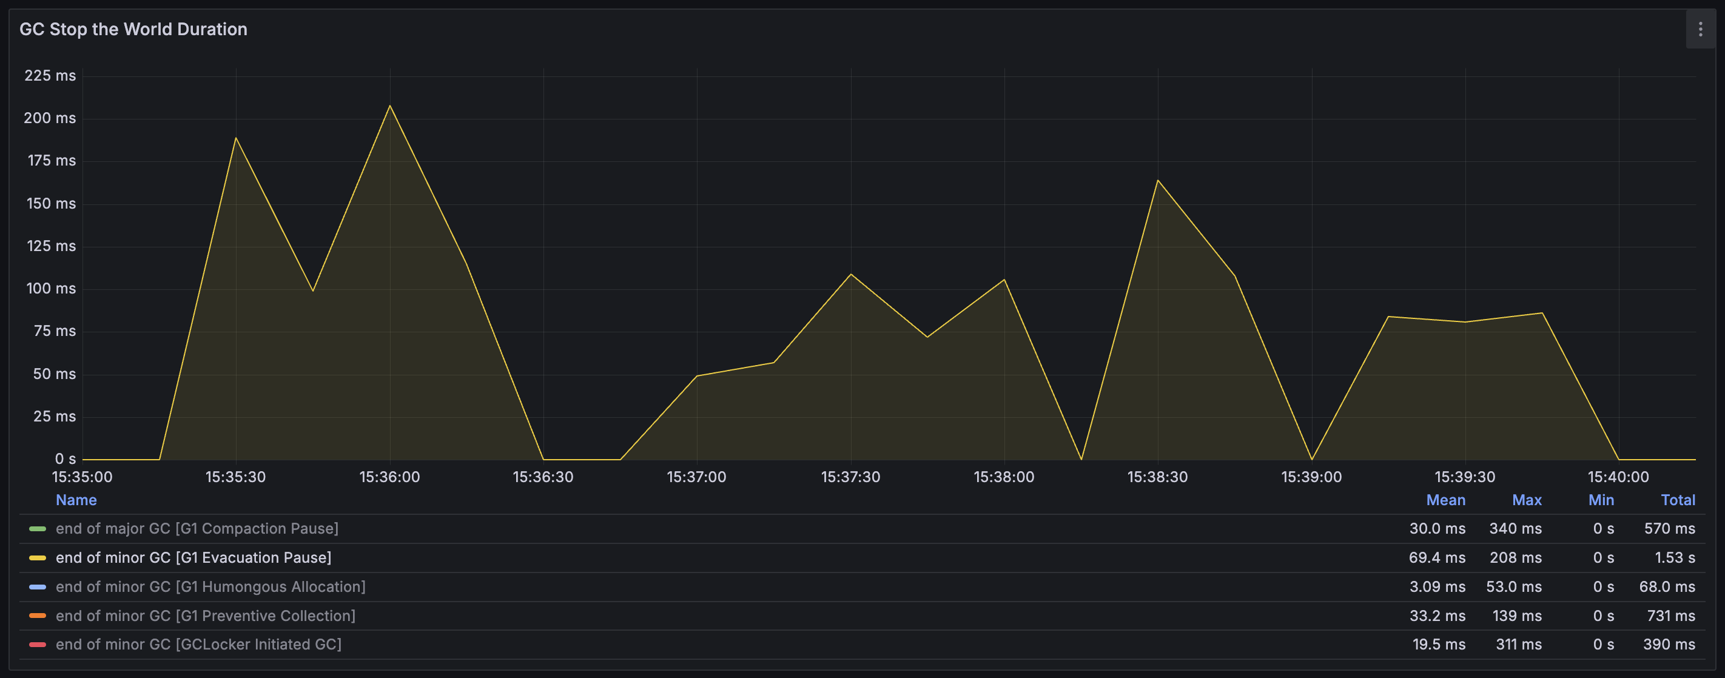1725x678 pixels.
Task: Toggle the GCLocker Initiated GC series
Action: (198, 645)
